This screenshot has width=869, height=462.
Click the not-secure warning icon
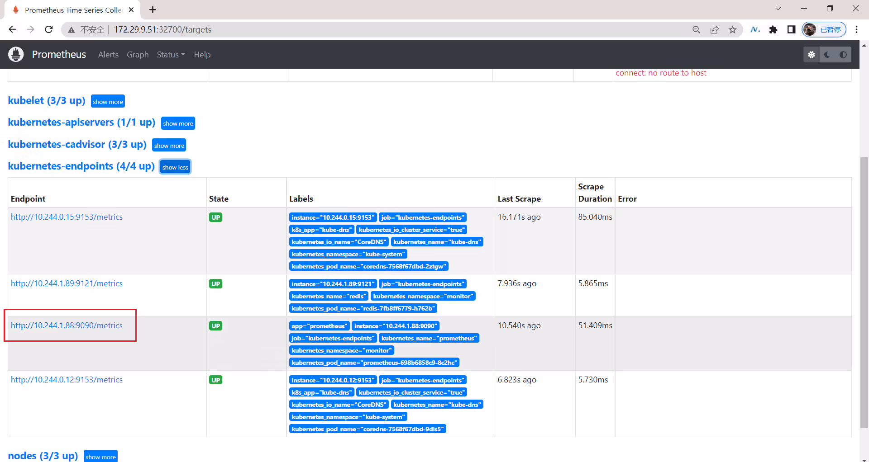click(x=71, y=30)
